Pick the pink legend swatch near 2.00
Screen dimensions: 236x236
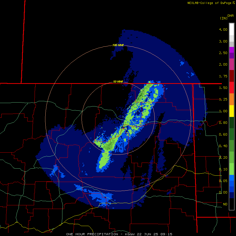click(232, 64)
